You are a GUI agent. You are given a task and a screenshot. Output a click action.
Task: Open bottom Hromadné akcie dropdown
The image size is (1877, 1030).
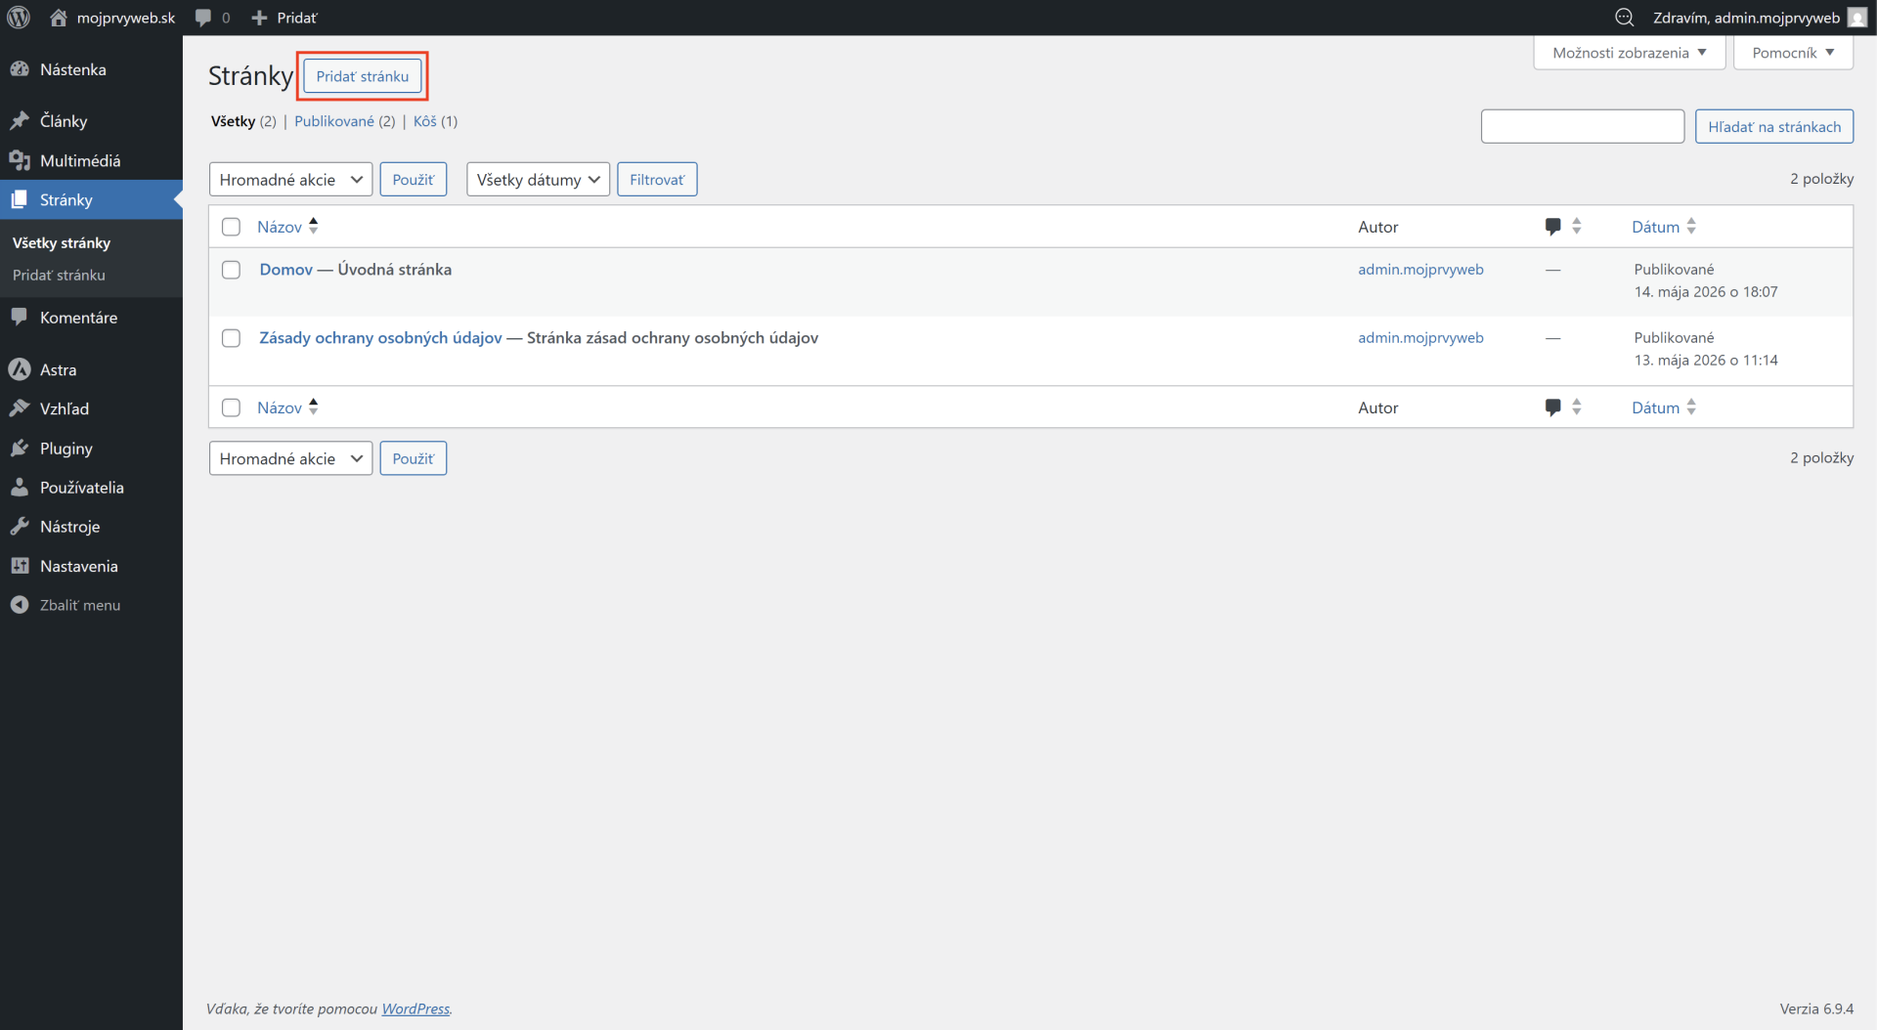[x=290, y=458]
